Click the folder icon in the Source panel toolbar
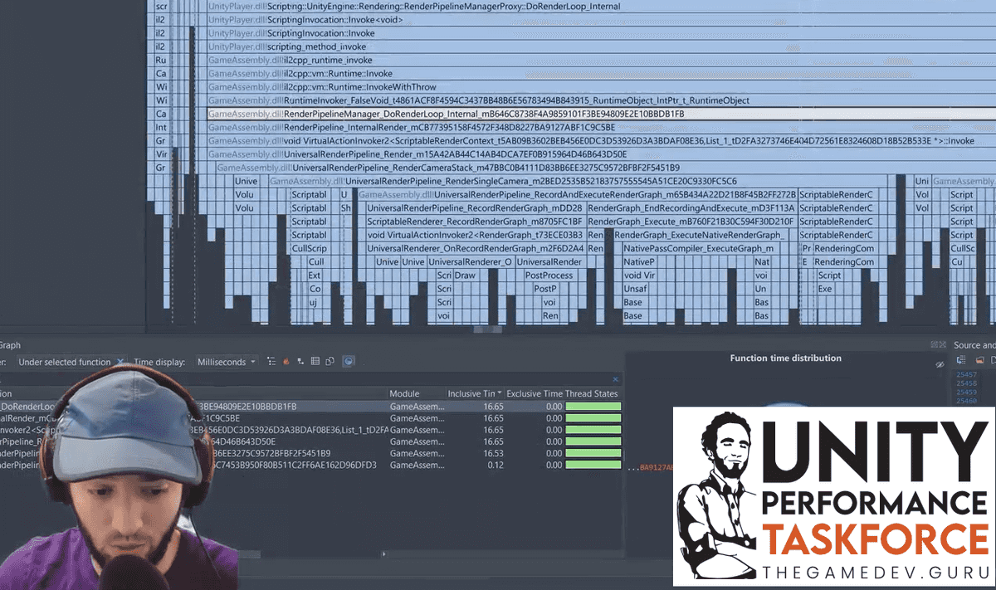The image size is (996, 590). pos(981,360)
